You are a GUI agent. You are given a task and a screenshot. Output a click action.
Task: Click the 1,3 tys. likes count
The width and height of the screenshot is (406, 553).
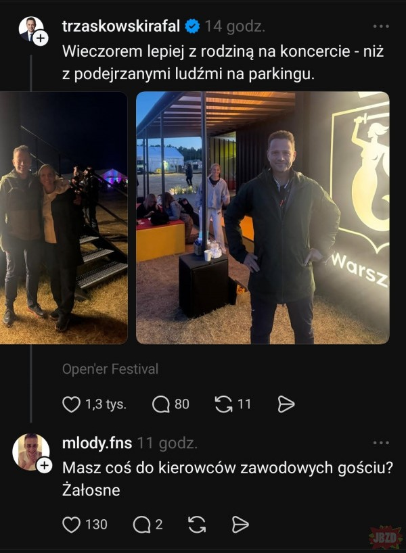pos(106,404)
